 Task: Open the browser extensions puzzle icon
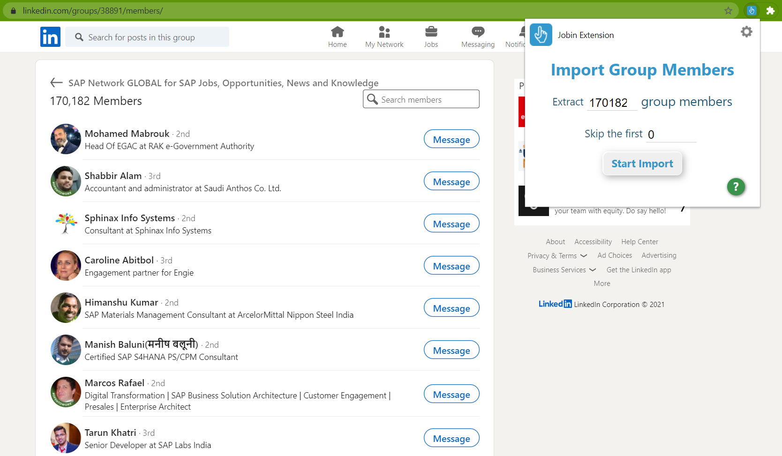(770, 10)
